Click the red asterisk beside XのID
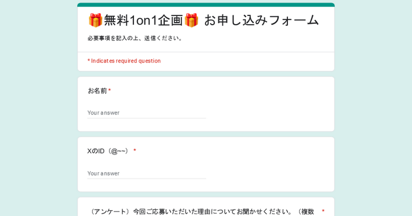The height and width of the screenshot is (216, 412). point(135,151)
